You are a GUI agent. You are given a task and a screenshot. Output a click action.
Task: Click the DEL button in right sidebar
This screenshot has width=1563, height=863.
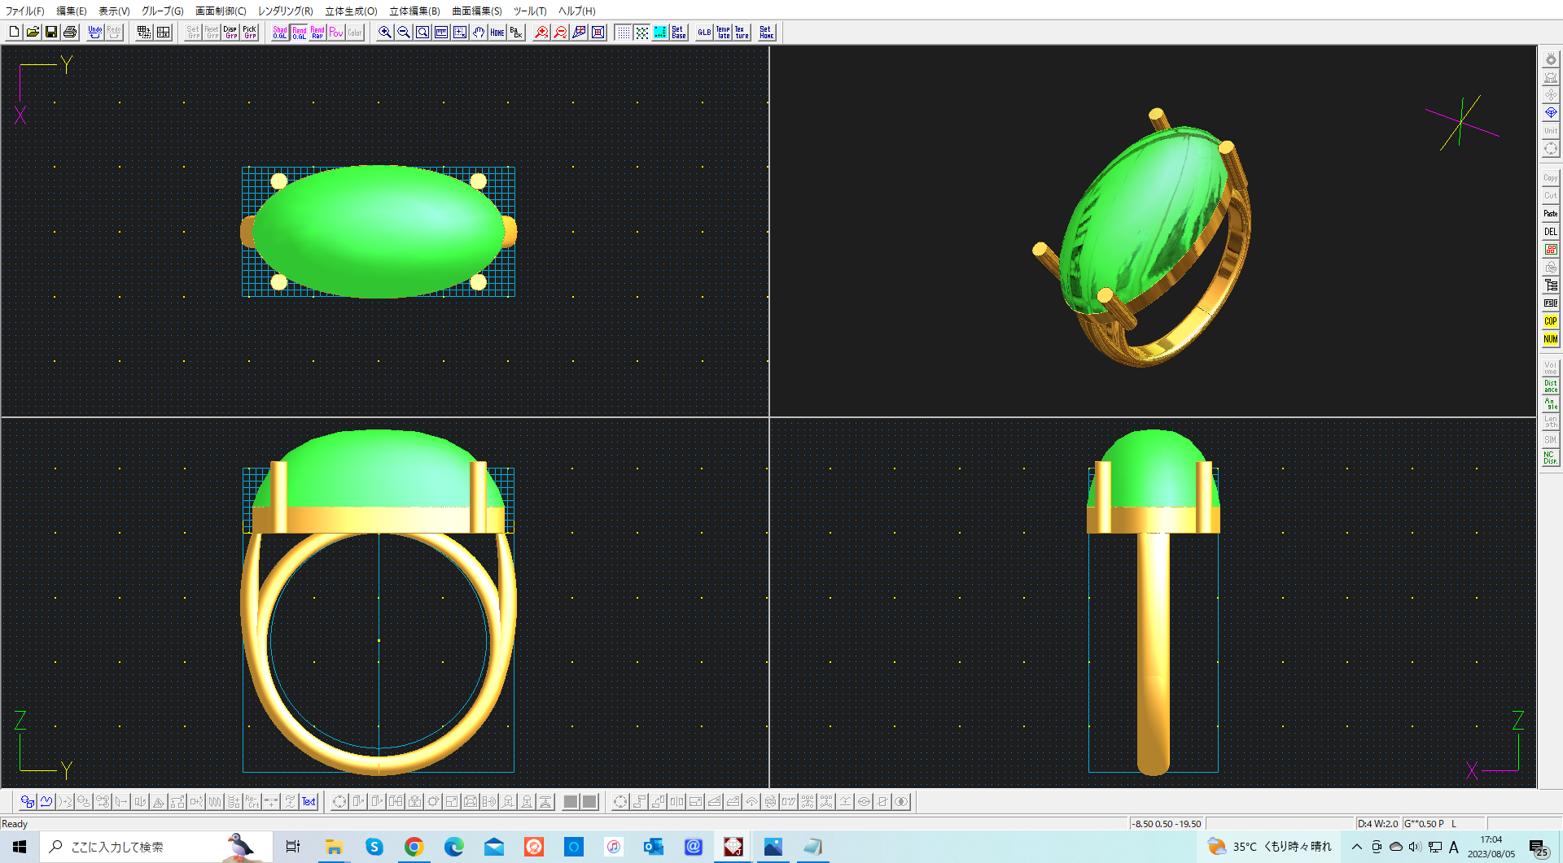[1550, 232]
